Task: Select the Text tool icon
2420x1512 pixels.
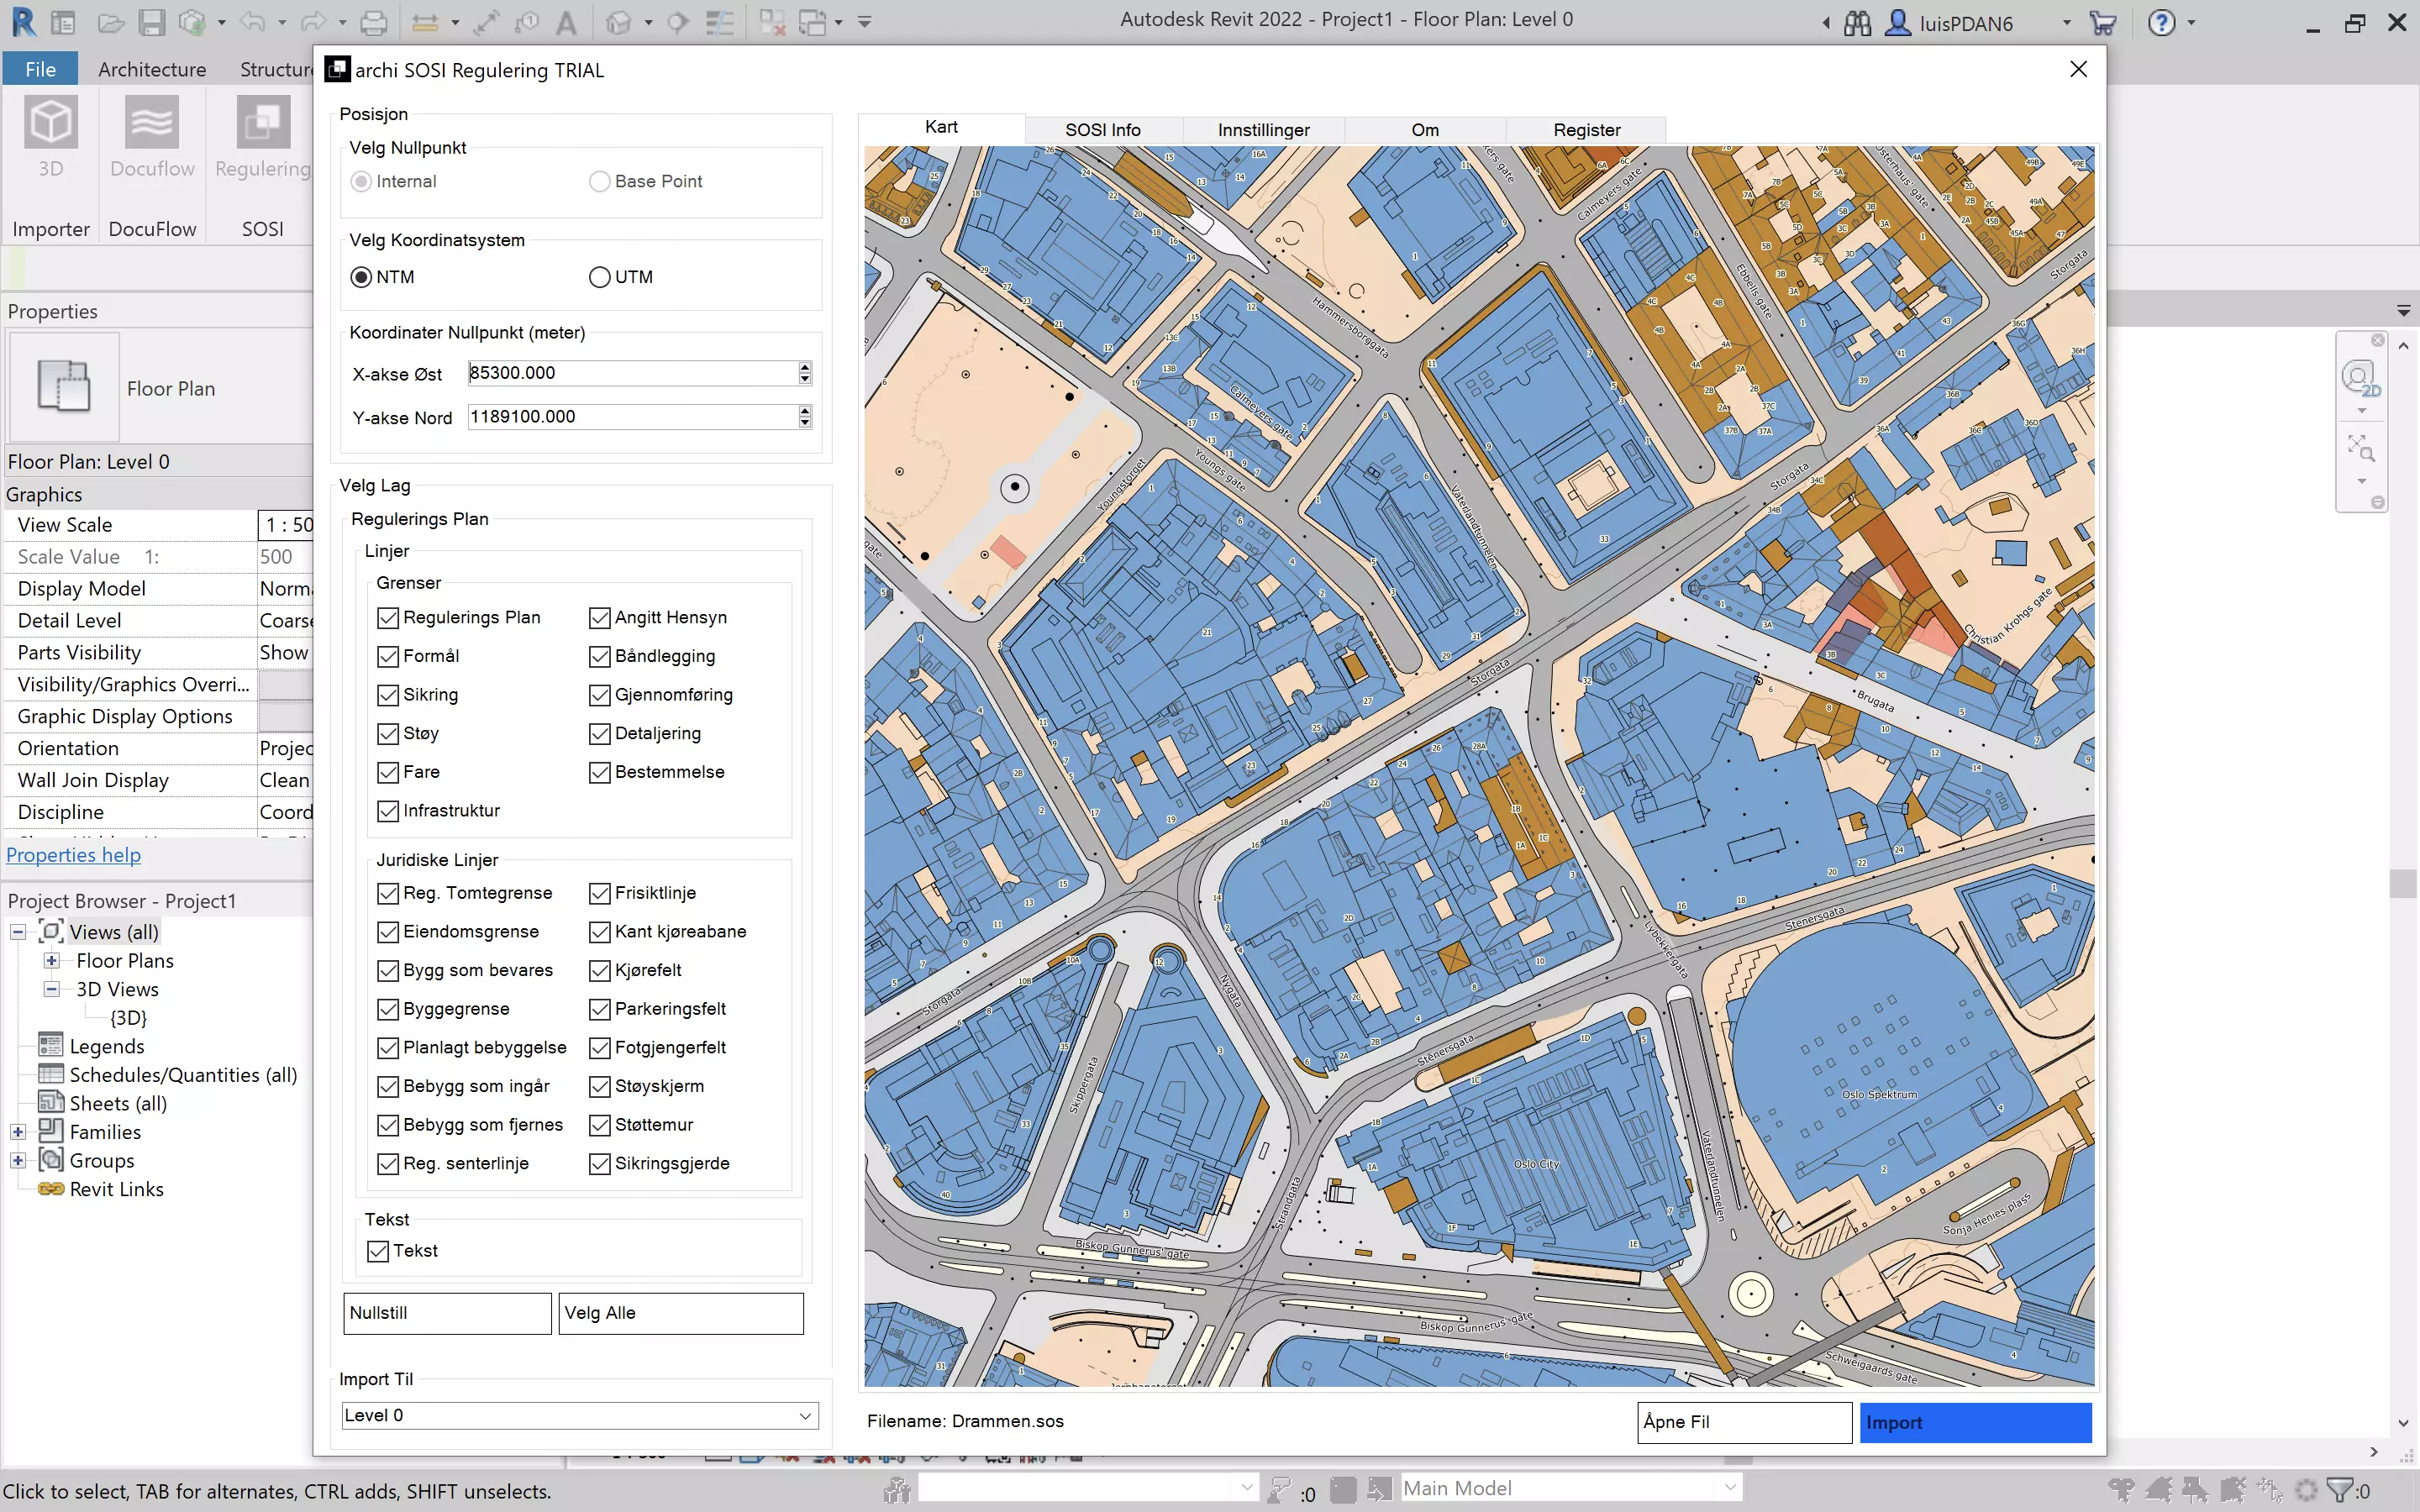Action: click(x=567, y=22)
